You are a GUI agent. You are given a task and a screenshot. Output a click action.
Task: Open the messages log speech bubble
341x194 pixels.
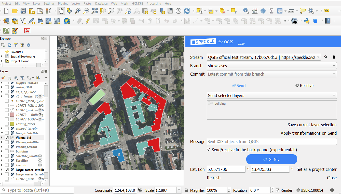[x=332, y=190]
